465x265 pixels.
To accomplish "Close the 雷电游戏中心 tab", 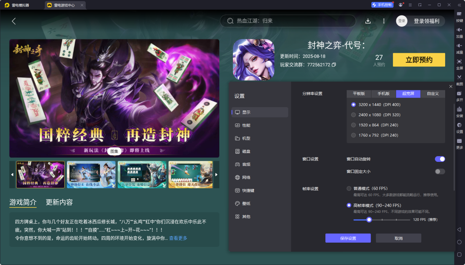I will pyautogui.click(x=82, y=5).
